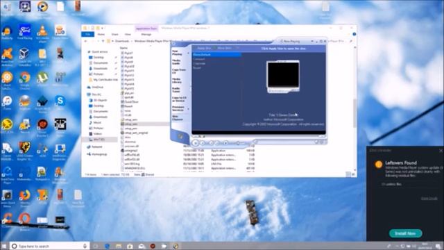444x250 pixels.
Task: Click Install Now in notification popup
Action: point(405,233)
